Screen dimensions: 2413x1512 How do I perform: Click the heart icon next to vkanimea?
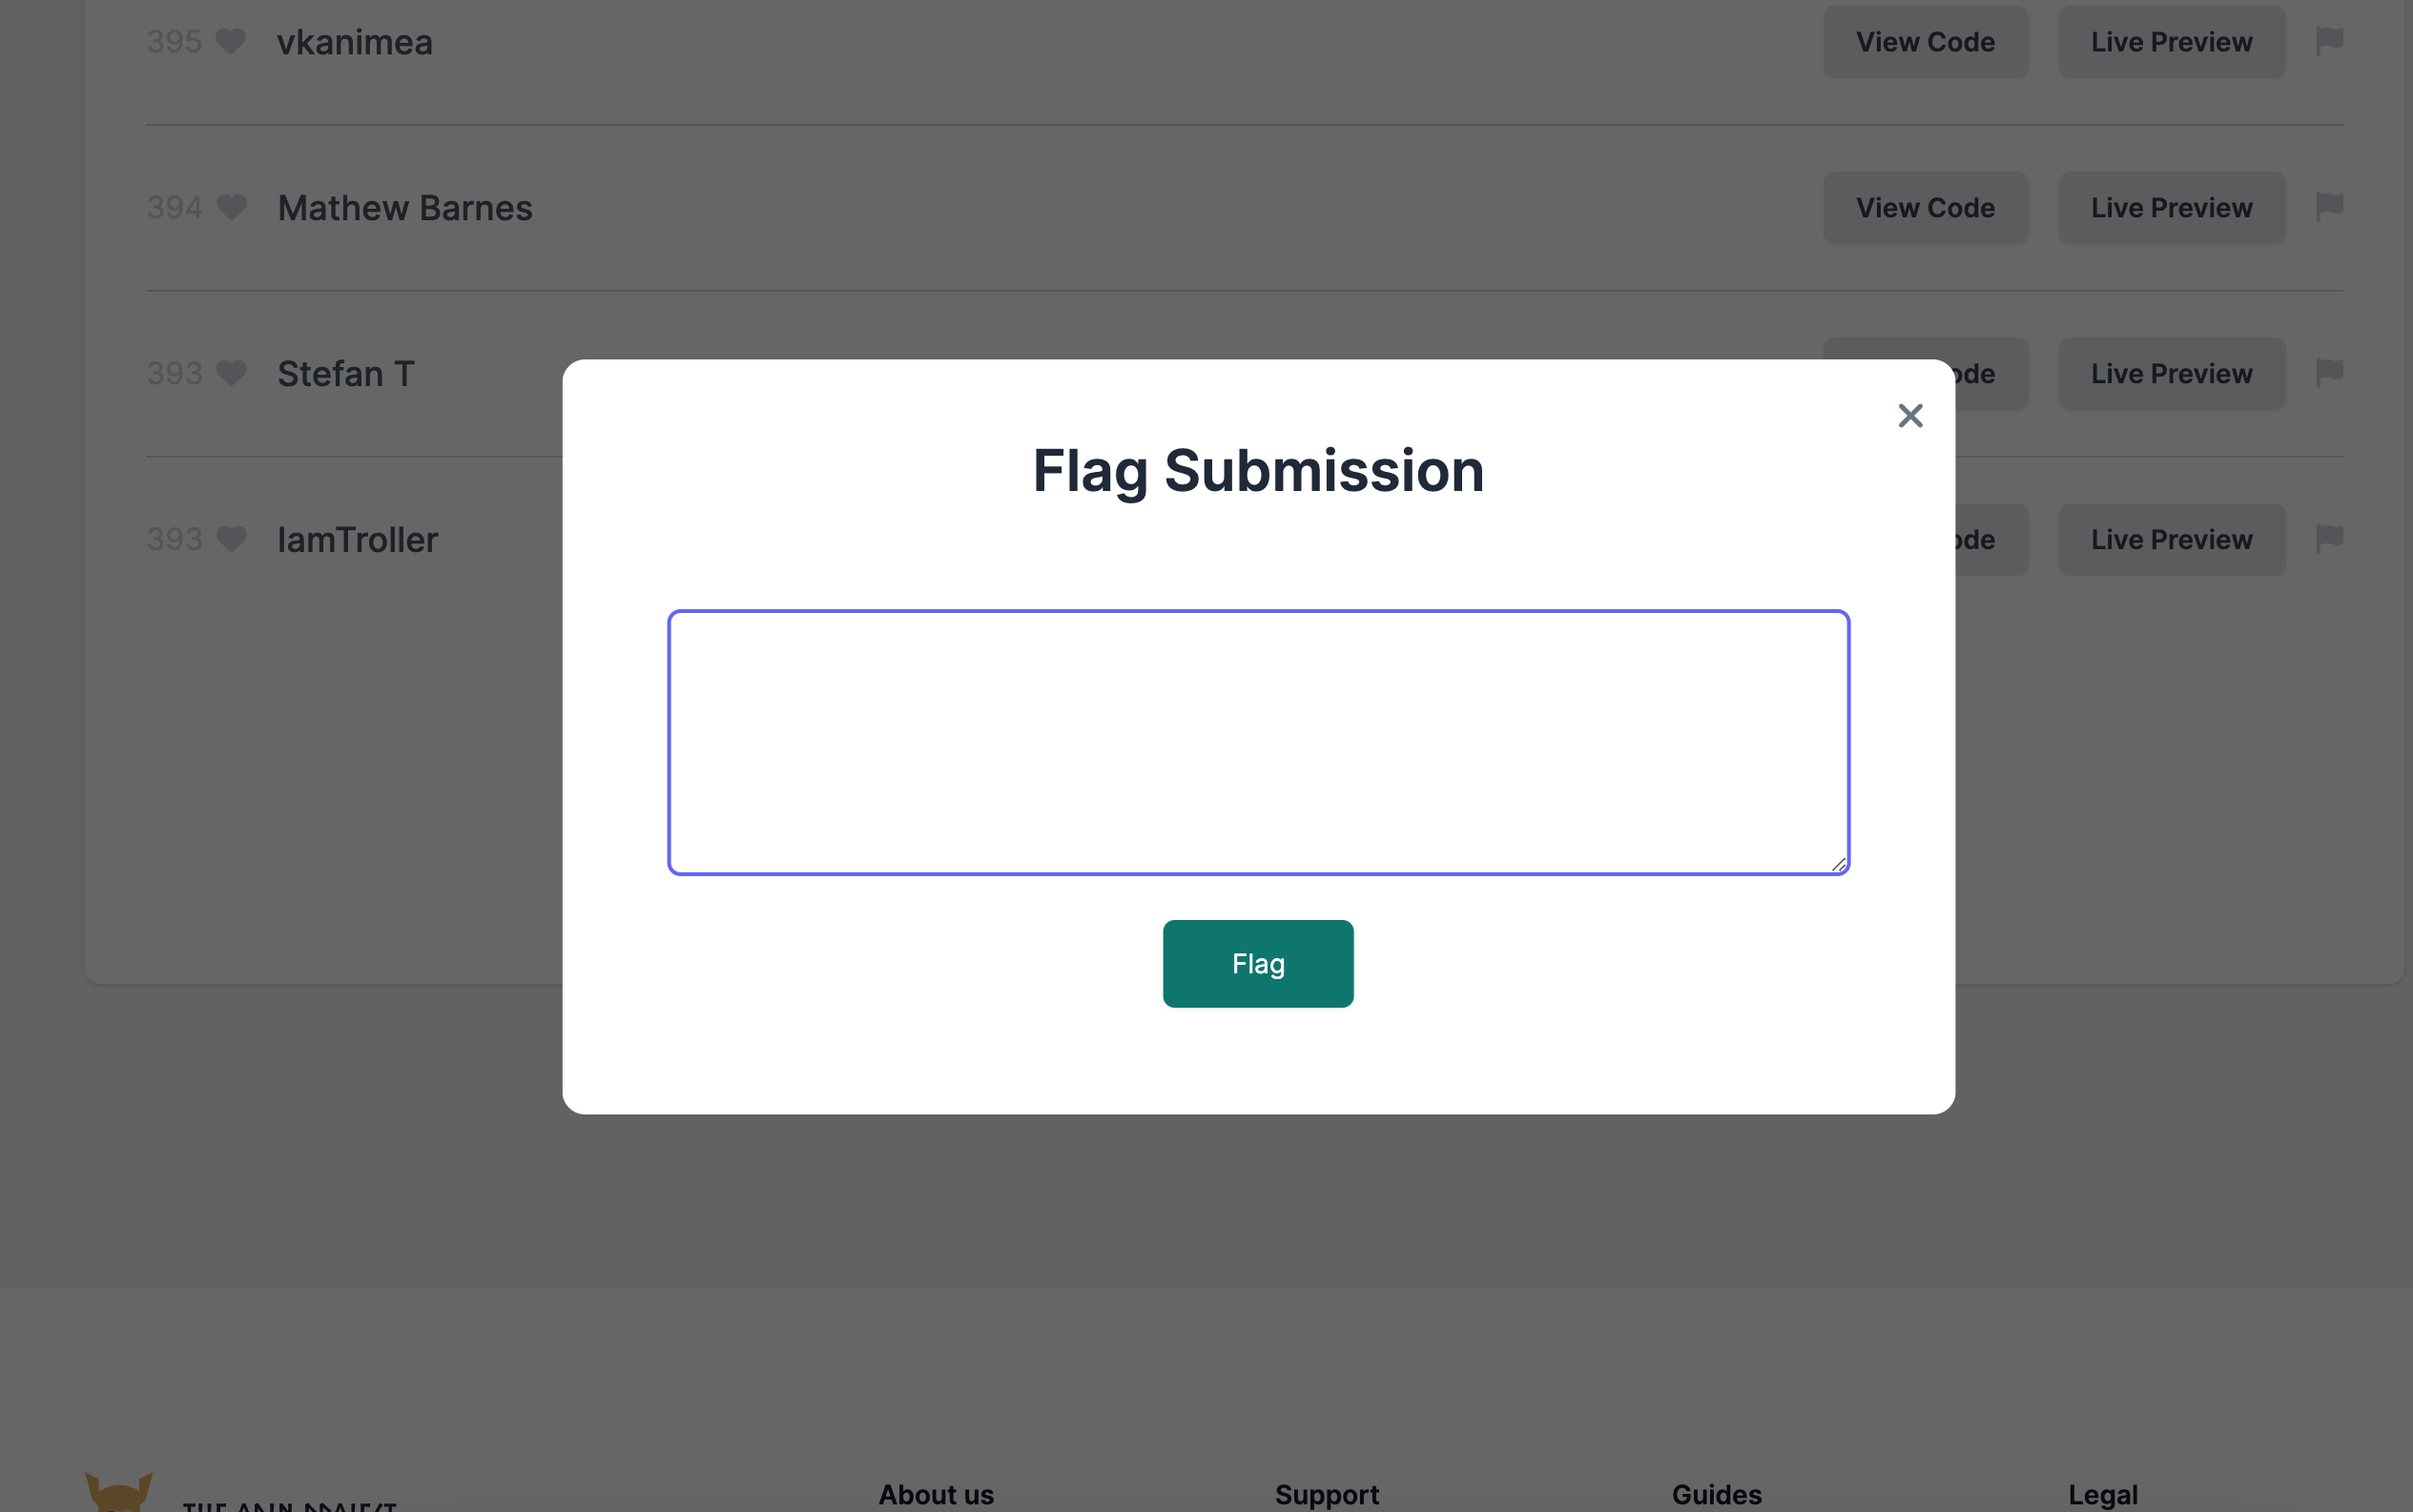231,42
